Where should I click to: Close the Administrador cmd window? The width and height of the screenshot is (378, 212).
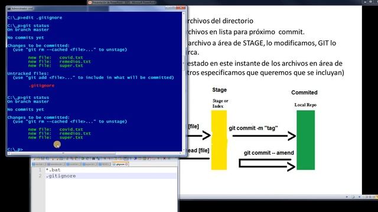tap(181, 8)
